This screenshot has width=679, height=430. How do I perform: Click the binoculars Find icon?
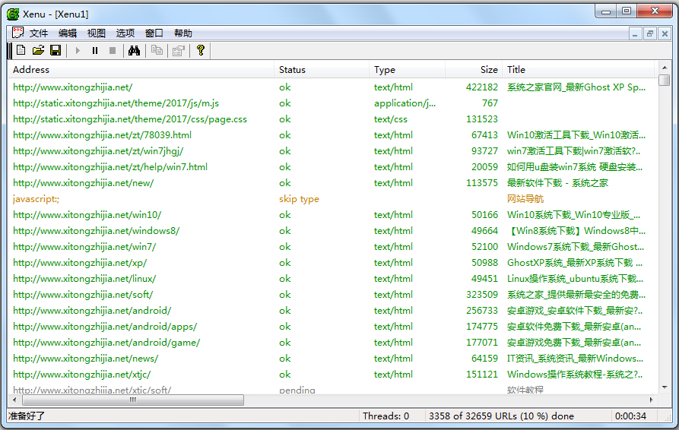pos(135,50)
